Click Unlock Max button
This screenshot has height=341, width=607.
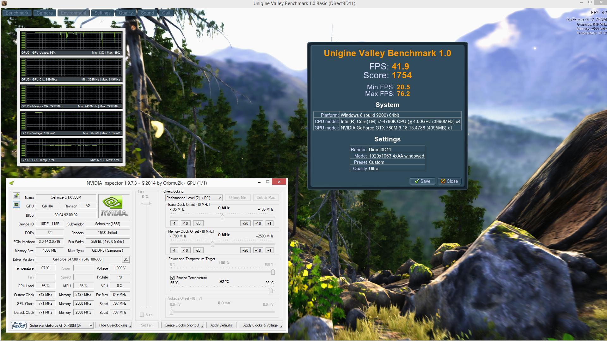coord(266,198)
